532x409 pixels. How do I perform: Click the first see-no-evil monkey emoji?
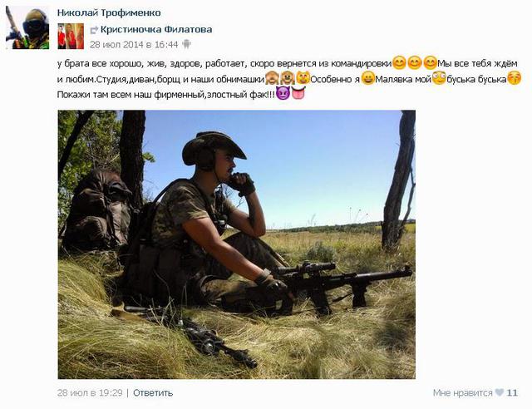click(x=272, y=78)
